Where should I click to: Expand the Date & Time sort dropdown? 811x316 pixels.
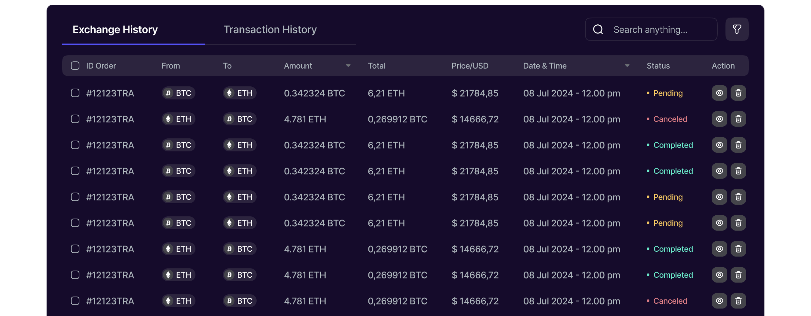pos(627,66)
